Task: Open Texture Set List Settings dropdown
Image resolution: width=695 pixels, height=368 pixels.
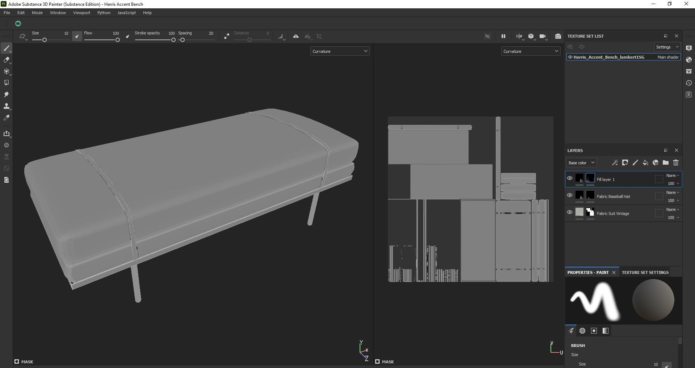Action: point(667,47)
